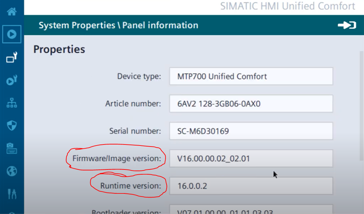This screenshot has width=364, height=214.
Task: Select the System Properties panel-wrench icon
Action: point(12,58)
